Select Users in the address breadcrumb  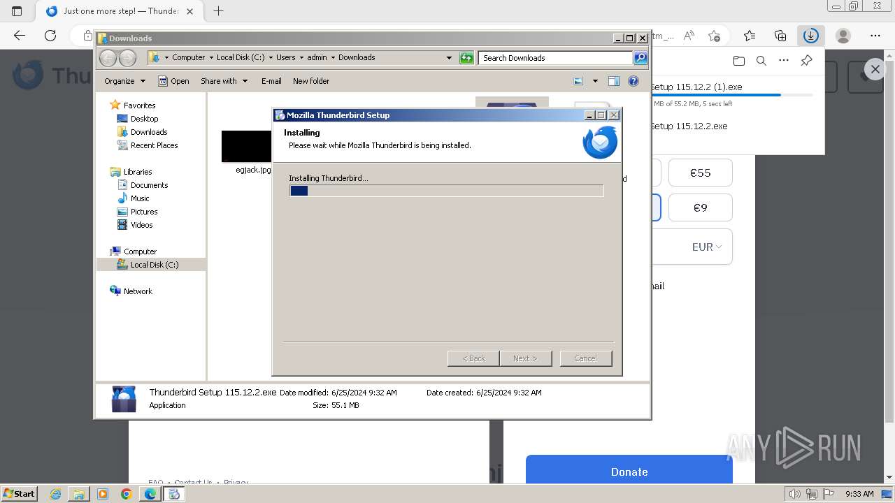[x=285, y=57]
